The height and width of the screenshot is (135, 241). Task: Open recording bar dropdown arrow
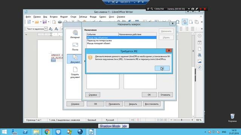(189, 9)
